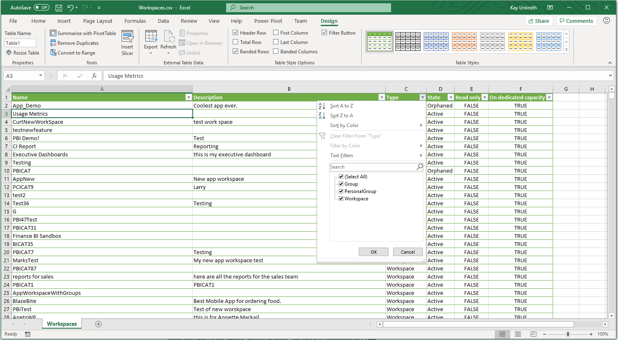Screen dimensions: 618x340
Task: Choose Sort Z to A
Action: point(342,115)
